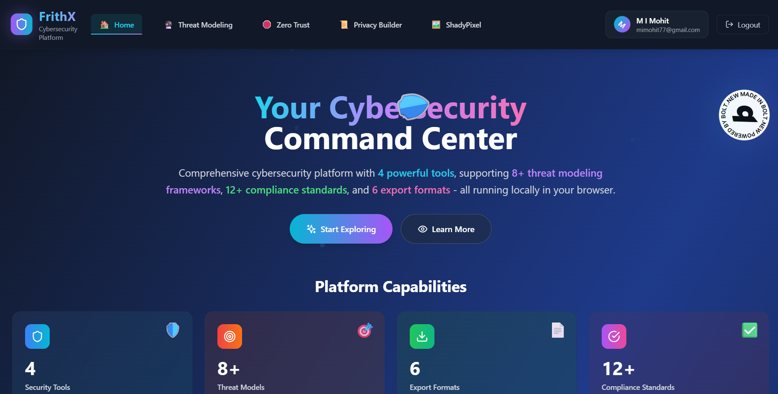Click the dart target emoji in Threat Models card
Viewport: 778px width, 394px height.
[x=365, y=330]
